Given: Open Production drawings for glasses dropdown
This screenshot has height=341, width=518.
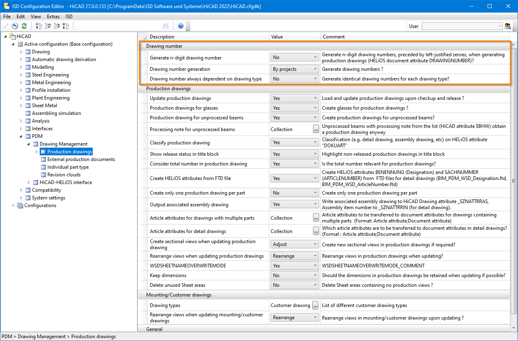Looking at the screenshot, I should click(295, 108).
